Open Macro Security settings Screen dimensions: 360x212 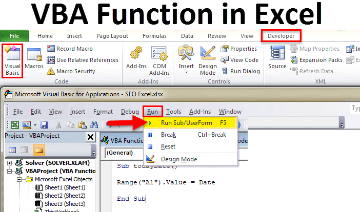pos(71,71)
